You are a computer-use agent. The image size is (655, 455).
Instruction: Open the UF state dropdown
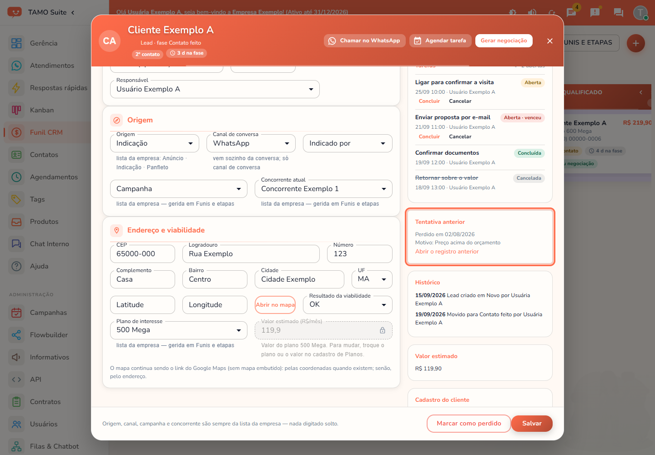[x=372, y=279]
